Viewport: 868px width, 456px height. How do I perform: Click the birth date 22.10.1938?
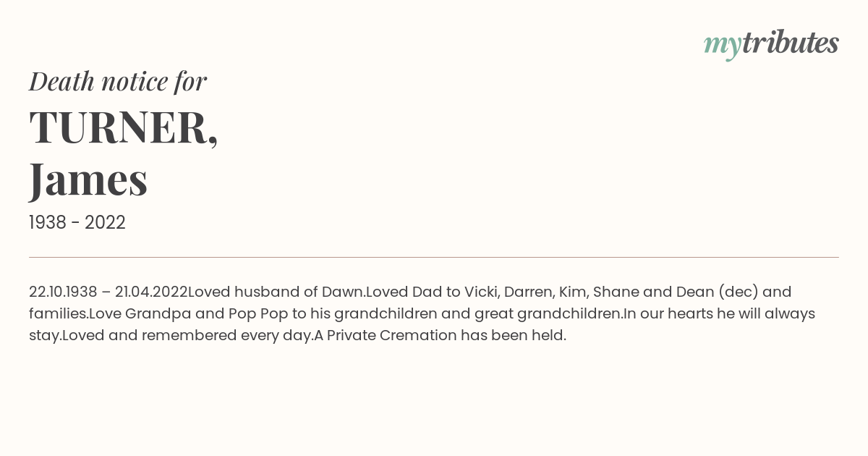click(63, 292)
